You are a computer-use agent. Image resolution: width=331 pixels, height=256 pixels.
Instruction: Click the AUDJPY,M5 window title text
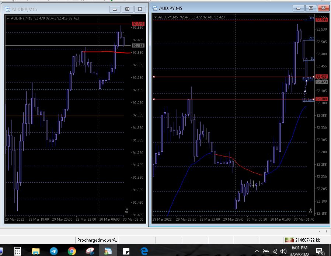[x=170, y=8]
